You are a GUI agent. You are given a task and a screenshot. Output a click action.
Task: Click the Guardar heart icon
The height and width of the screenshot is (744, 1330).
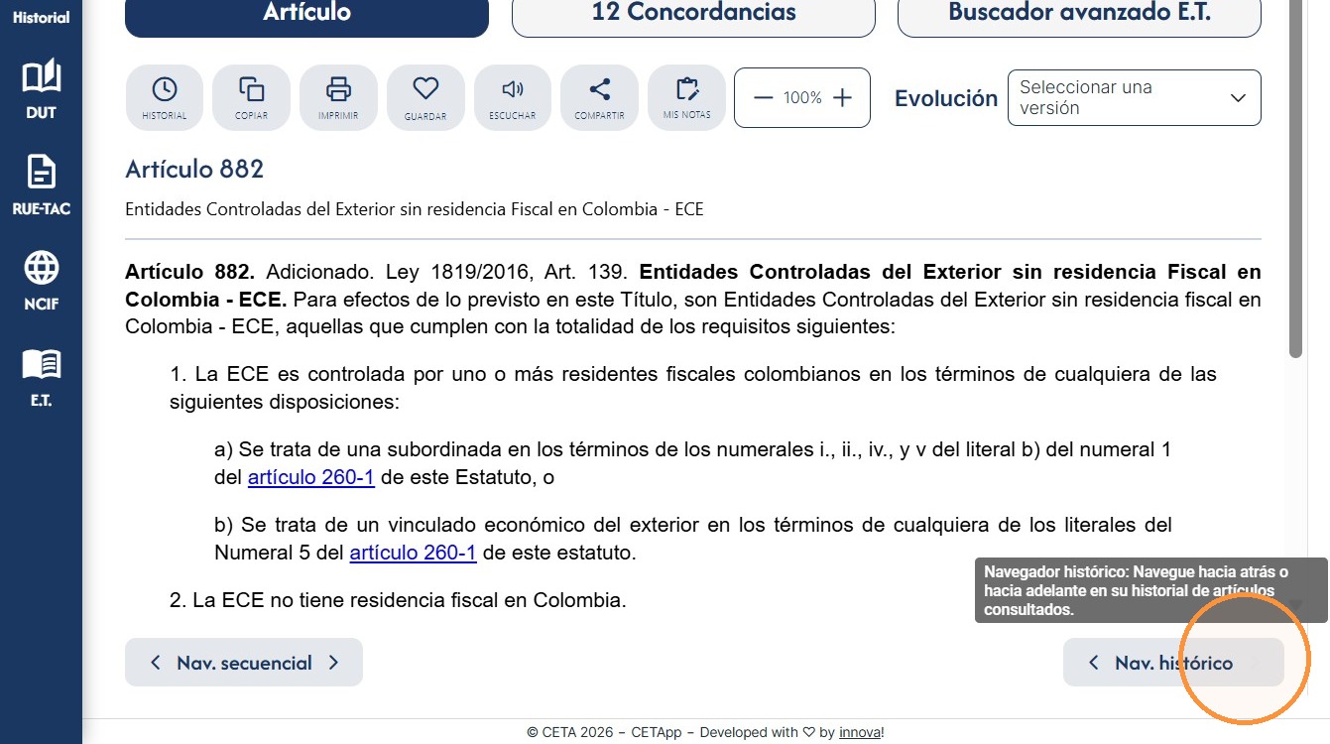point(425,97)
